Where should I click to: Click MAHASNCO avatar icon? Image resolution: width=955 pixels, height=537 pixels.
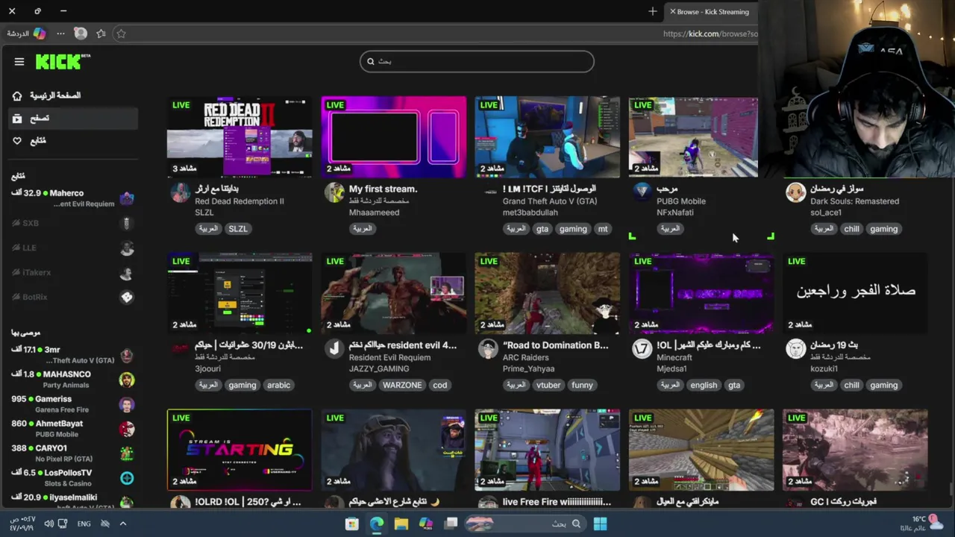pos(127,380)
